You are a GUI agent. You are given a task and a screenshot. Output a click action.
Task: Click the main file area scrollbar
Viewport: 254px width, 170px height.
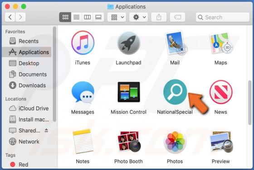(250, 103)
